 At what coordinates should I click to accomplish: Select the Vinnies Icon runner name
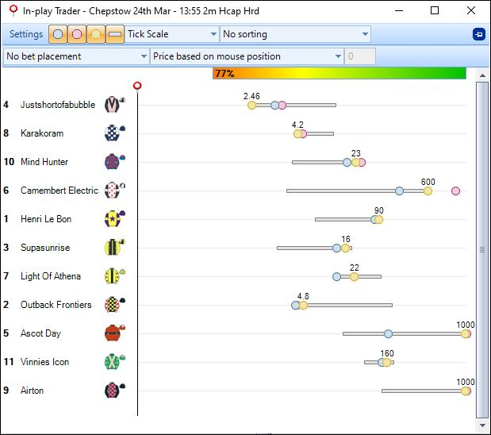[x=44, y=362]
